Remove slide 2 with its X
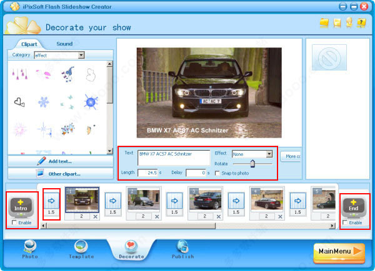The height and width of the screenshot is (271, 375). [157, 216]
